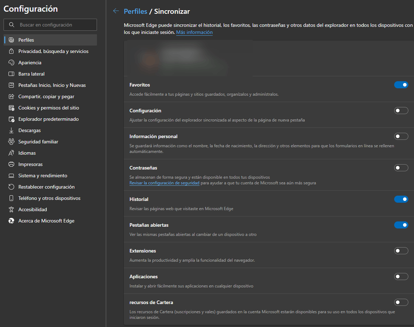Open Descargas settings
Screen dimensions: 414x327
pos(50,130)
